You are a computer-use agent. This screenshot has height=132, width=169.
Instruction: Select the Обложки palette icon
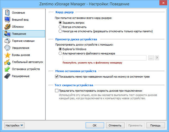(7, 27)
